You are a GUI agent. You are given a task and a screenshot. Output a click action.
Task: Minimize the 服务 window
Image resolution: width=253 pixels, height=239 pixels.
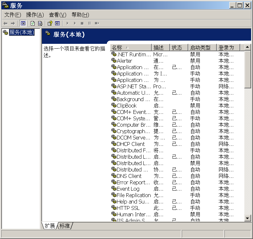232,5
